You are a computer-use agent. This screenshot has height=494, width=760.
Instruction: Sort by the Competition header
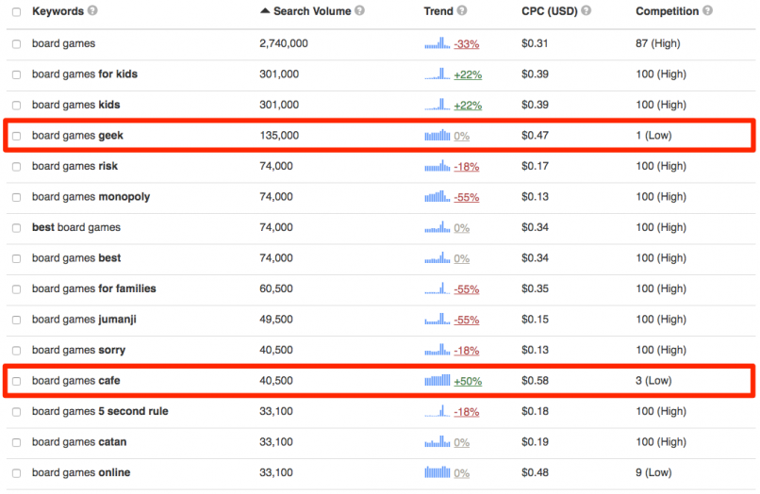click(667, 11)
